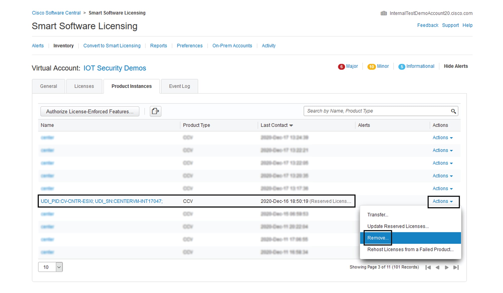Open UDI_PID:CV-CNTR-ESXI product instance link
This screenshot has height=293, width=503.
click(102, 201)
